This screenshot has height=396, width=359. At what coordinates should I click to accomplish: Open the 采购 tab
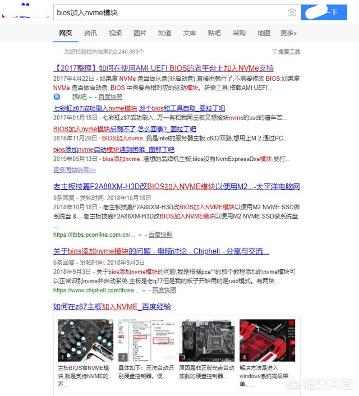point(239,33)
